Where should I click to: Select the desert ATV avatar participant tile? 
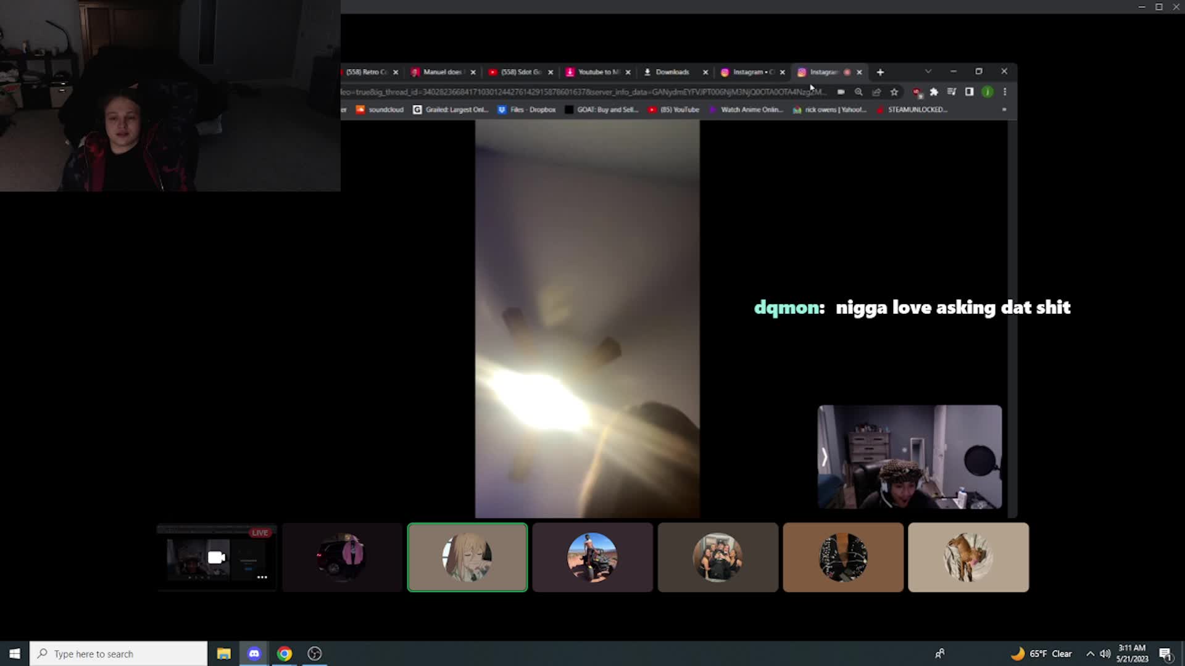coord(592,557)
